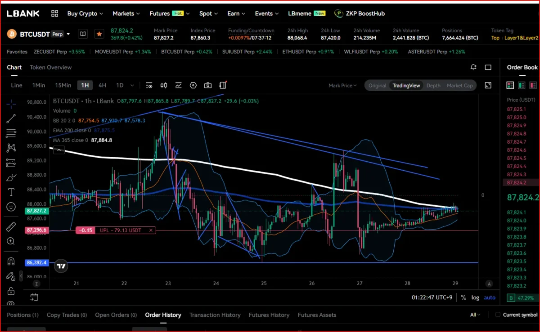Screen dimensions: 540x332
Task: Open the Positions (1) tab
Action: [x=22, y=315]
